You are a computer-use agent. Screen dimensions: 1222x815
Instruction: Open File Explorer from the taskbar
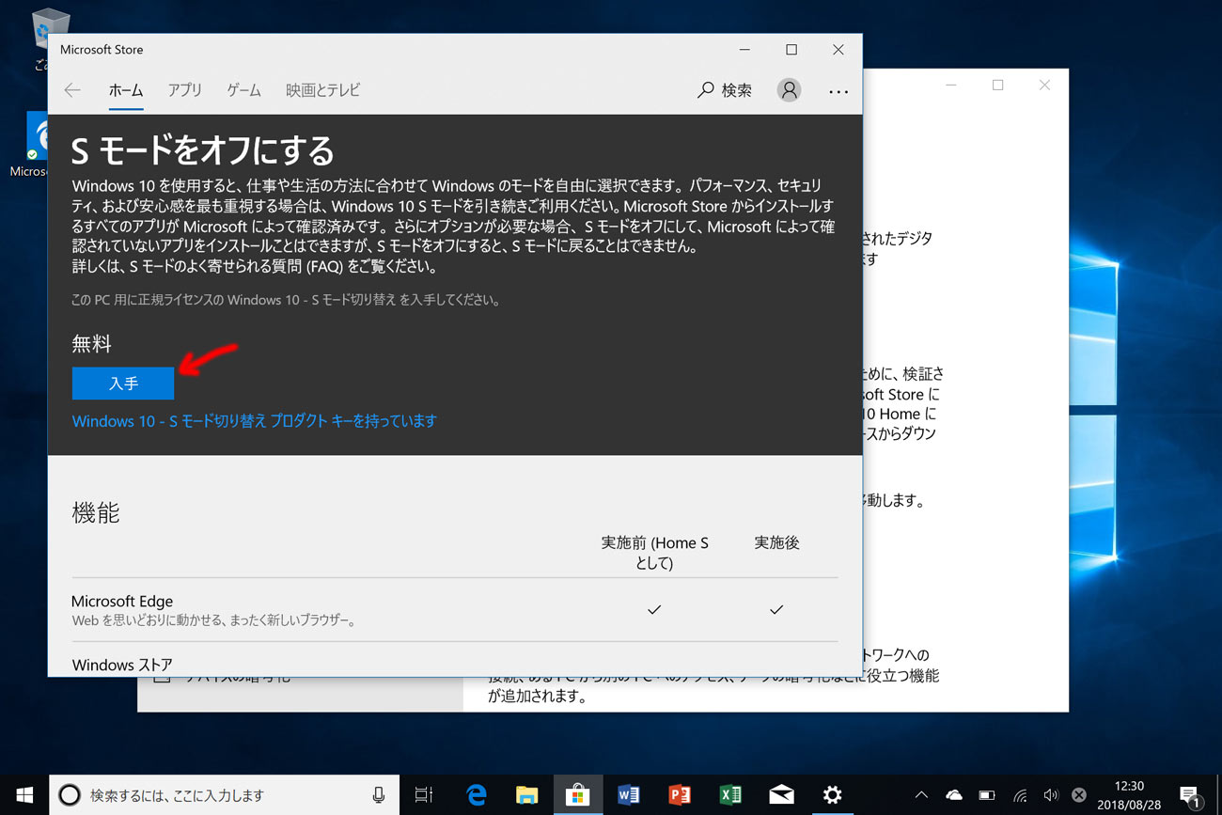[x=526, y=795]
